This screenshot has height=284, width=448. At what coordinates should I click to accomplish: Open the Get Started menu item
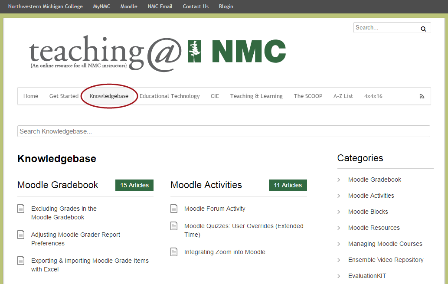click(x=64, y=96)
